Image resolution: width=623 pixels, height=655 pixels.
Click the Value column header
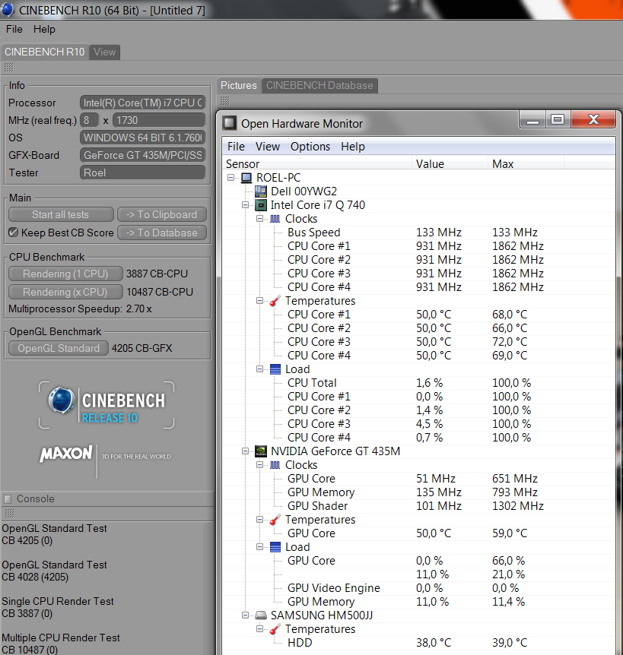(450, 163)
